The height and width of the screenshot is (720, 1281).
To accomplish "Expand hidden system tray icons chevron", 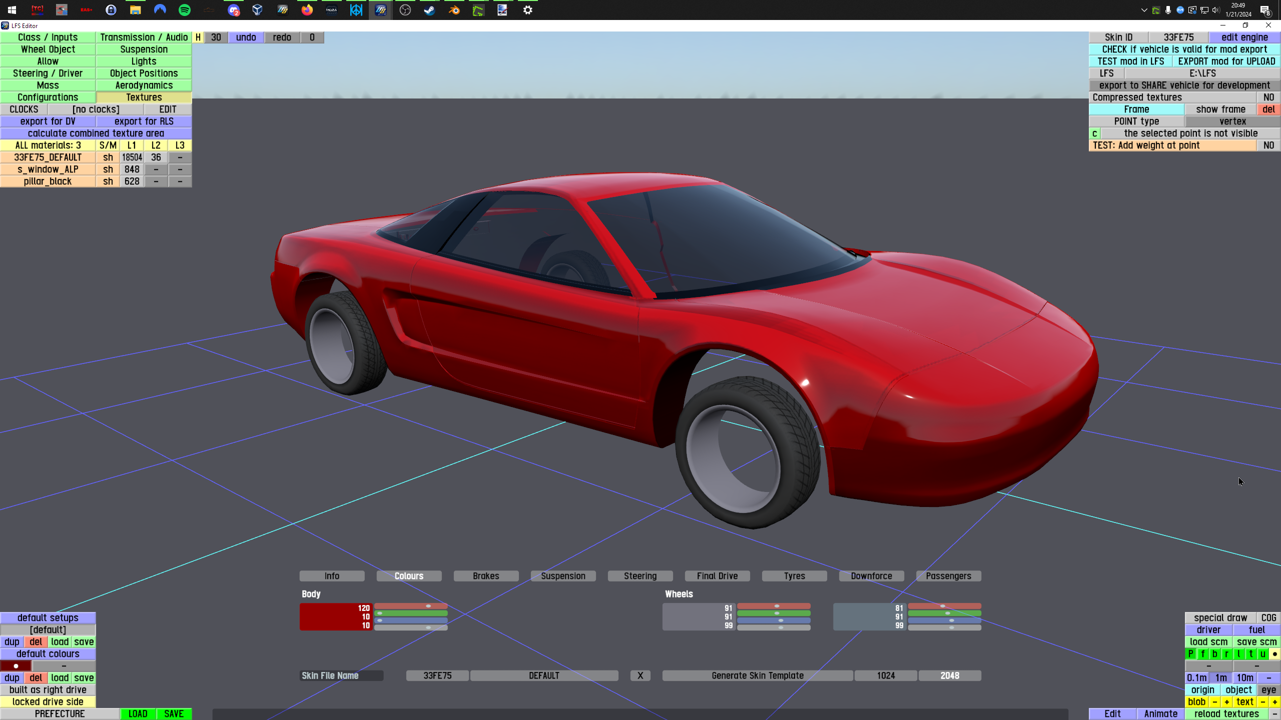I will (x=1144, y=10).
